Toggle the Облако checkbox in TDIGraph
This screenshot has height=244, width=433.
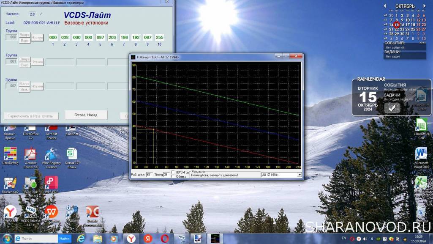pyautogui.click(x=174, y=176)
